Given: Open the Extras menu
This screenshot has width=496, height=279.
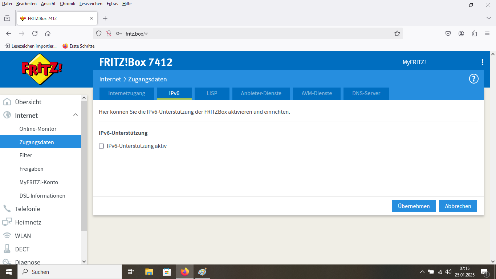Looking at the screenshot, I should click(x=112, y=4).
